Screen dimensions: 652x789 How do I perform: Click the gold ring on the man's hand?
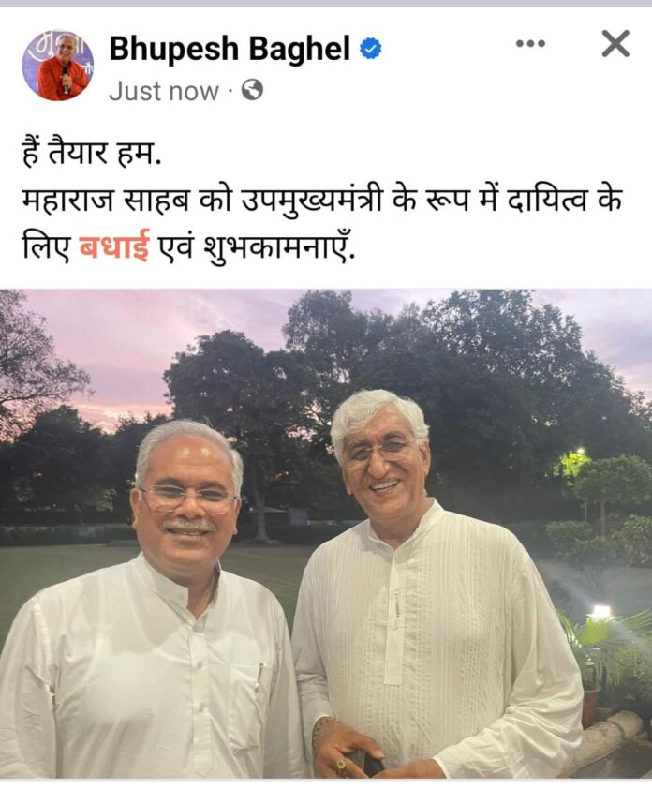pyautogui.click(x=342, y=765)
